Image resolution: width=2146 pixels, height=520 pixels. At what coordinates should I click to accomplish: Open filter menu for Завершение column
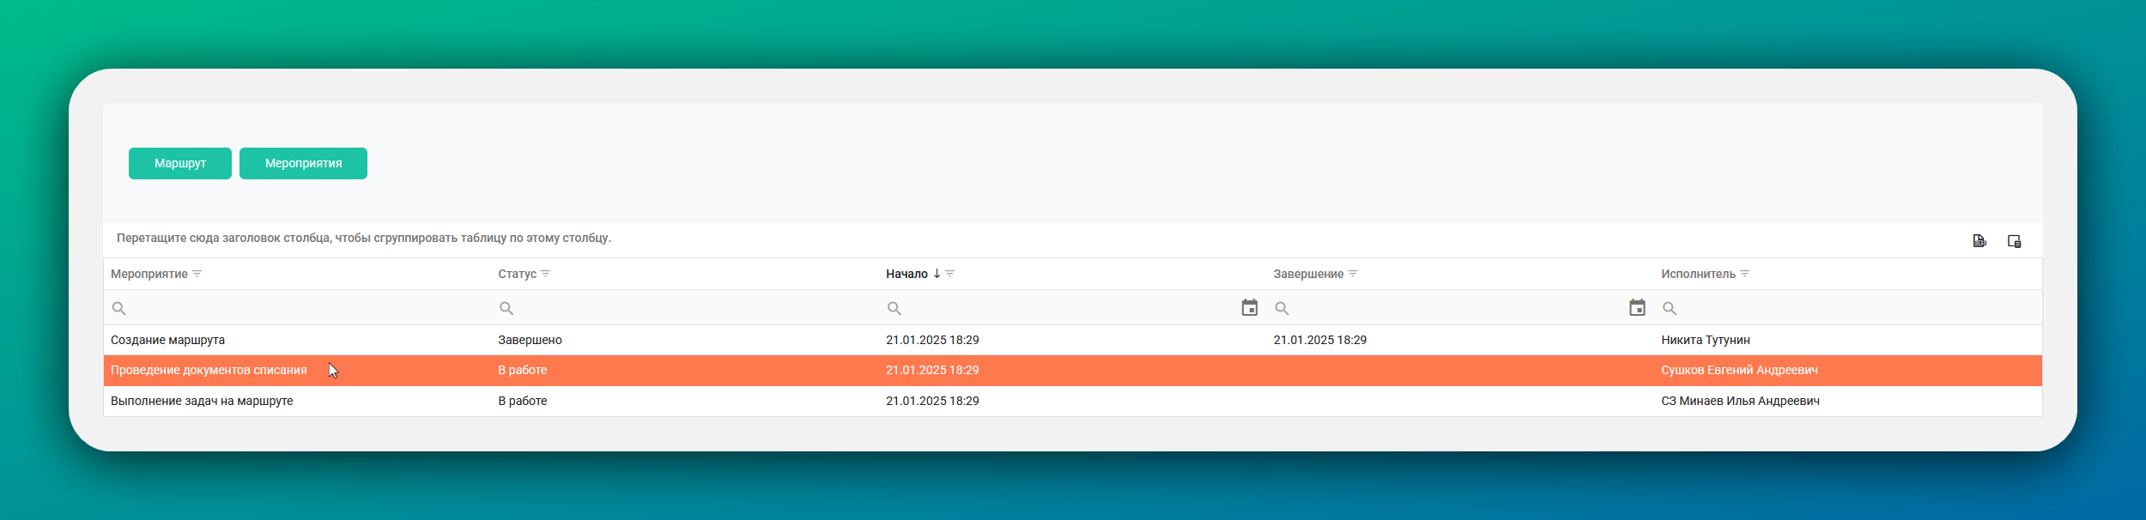[1353, 274]
